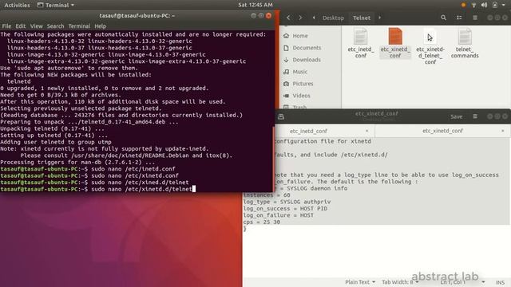Viewport: 511px width, 287px height.
Task: Click the INS indicator in editor status bar
Action: (500, 282)
